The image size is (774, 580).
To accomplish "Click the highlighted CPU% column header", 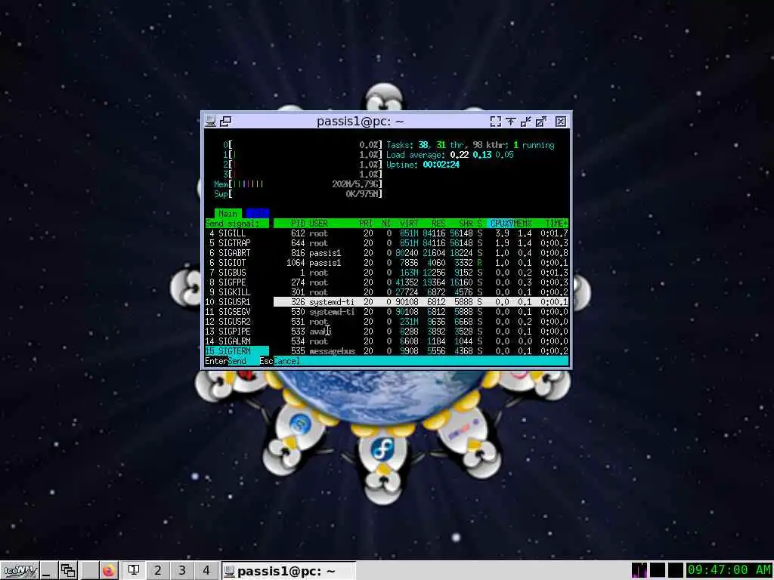I will [500, 224].
